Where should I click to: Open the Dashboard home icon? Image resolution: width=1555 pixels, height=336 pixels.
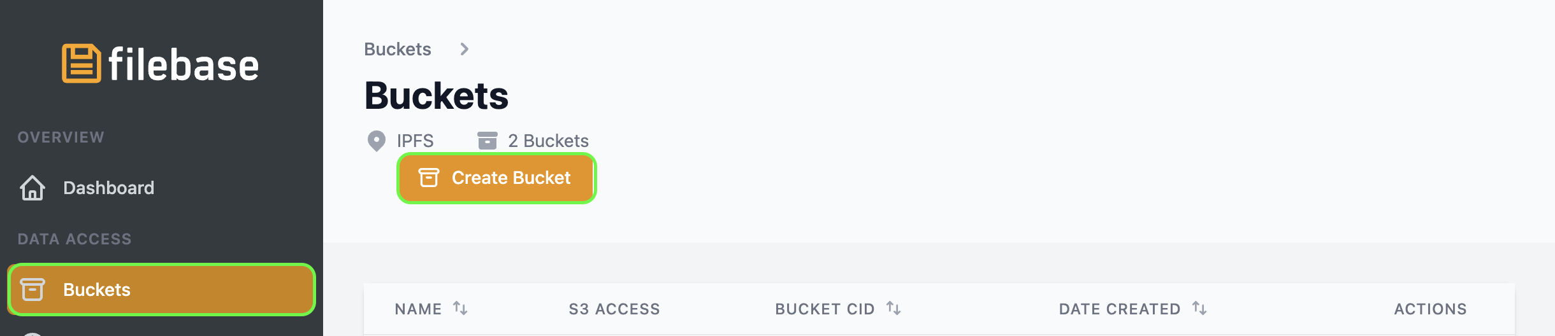click(x=33, y=188)
